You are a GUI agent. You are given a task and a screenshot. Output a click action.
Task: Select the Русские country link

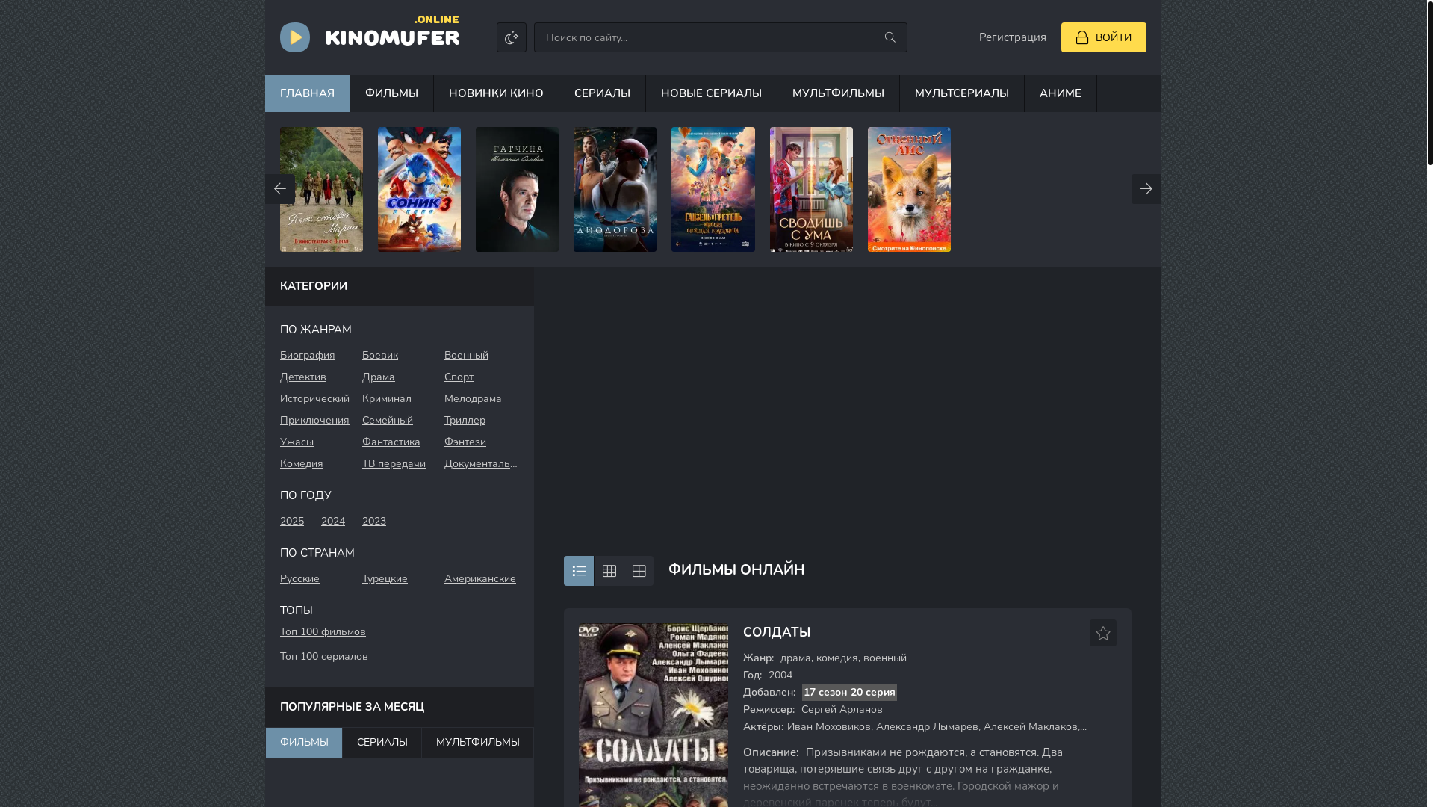pyautogui.click(x=299, y=578)
